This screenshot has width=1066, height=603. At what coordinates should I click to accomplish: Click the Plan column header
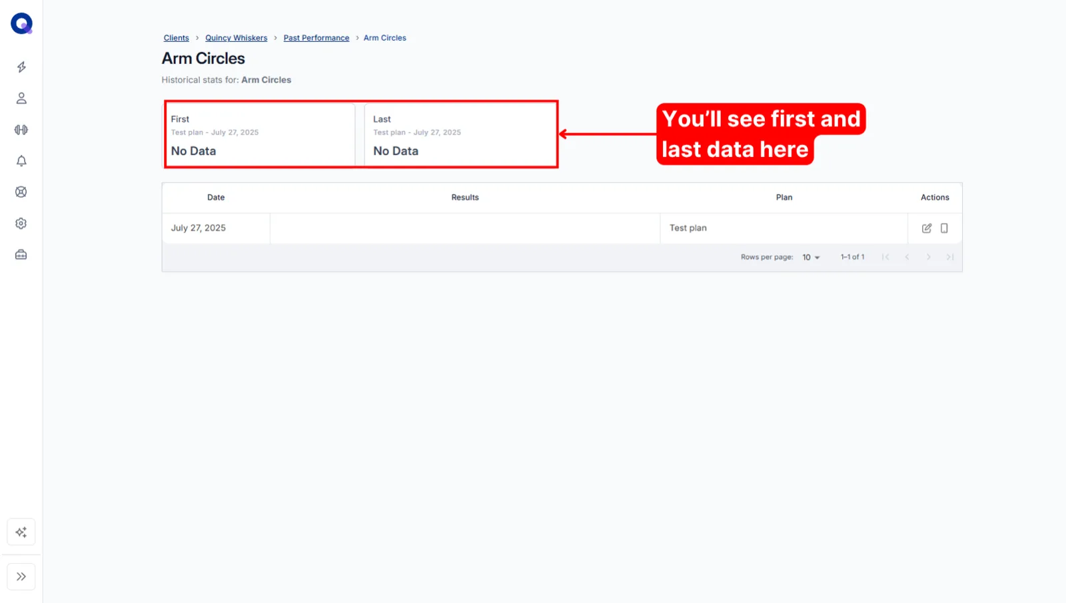point(784,198)
